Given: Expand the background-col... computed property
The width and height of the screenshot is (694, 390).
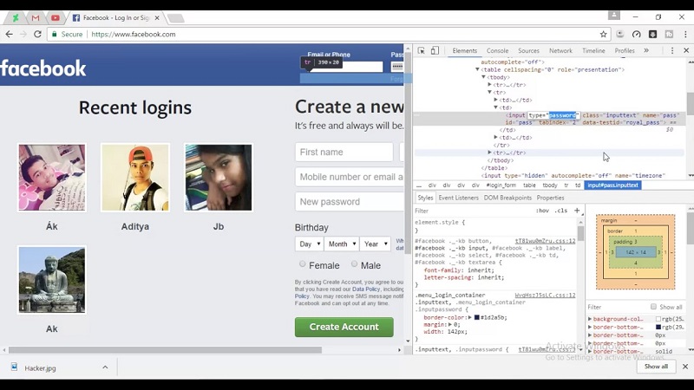Looking at the screenshot, I should coord(590,319).
